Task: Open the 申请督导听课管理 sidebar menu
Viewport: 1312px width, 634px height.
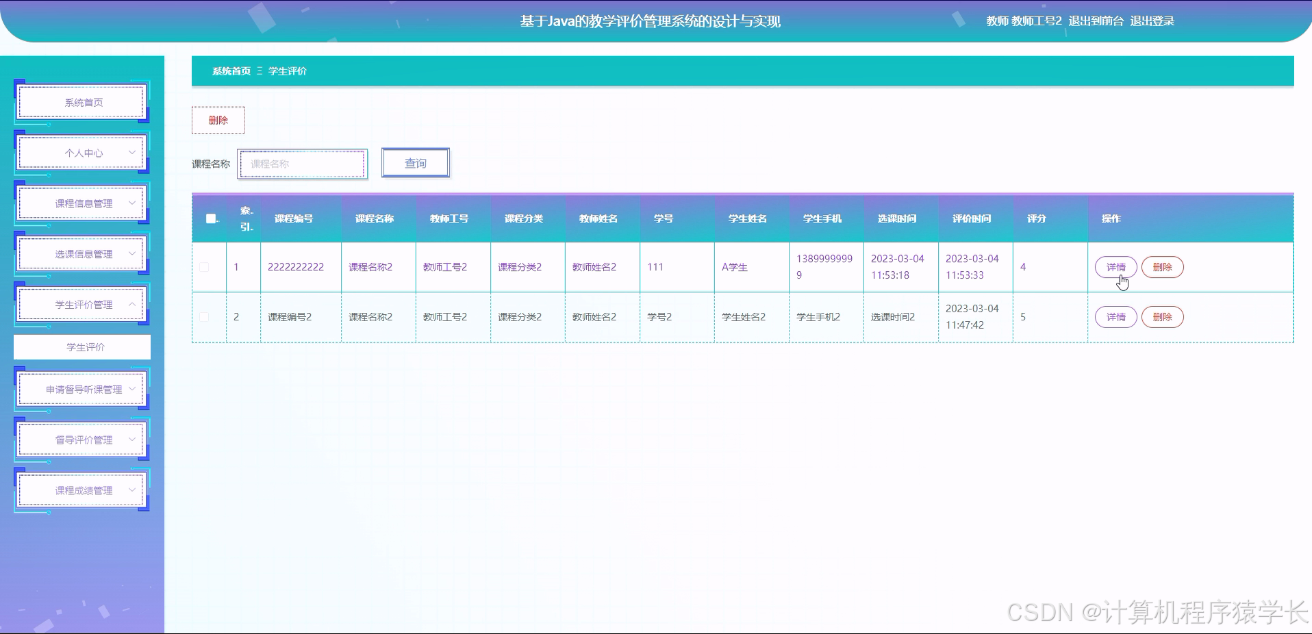Action: coord(81,389)
